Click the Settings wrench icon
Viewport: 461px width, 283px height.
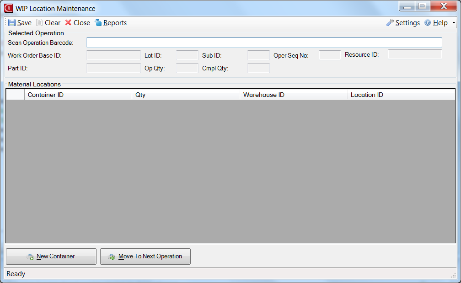tap(390, 23)
